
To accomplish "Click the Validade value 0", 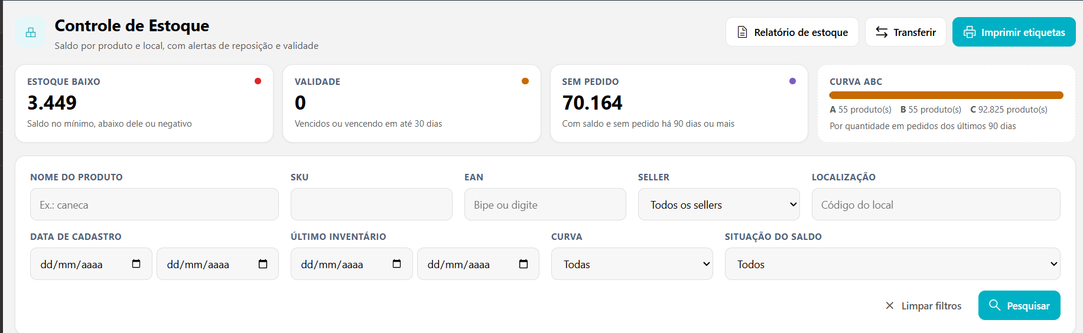I will pyautogui.click(x=300, y=103).
